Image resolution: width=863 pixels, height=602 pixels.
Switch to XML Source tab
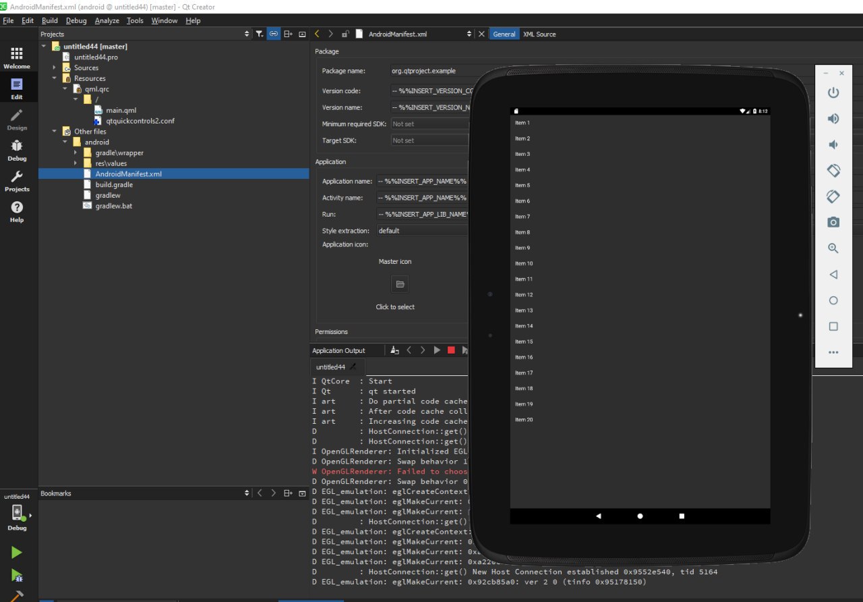pyautogui.click(x=539, y=34)
